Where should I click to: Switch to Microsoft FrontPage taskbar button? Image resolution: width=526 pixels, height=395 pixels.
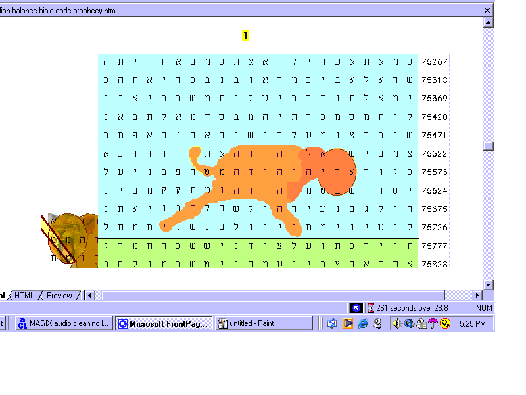point(164,323)
